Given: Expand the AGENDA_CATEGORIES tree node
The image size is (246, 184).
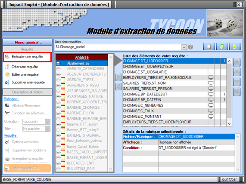Looking at the screenshot, I should pyautogui.click(x=58, y=69).
